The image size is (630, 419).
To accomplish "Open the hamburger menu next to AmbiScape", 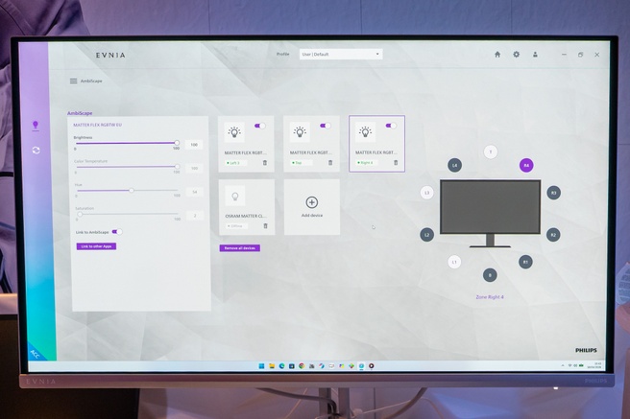I will 74,81.
